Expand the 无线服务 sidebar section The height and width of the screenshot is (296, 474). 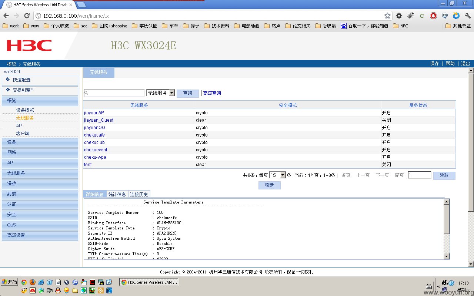point(40,174)
